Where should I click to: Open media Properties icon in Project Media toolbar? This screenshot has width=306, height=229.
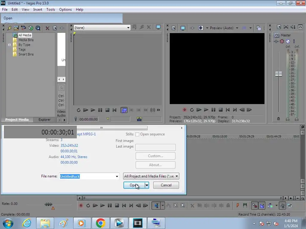click(x=55, y=28)
